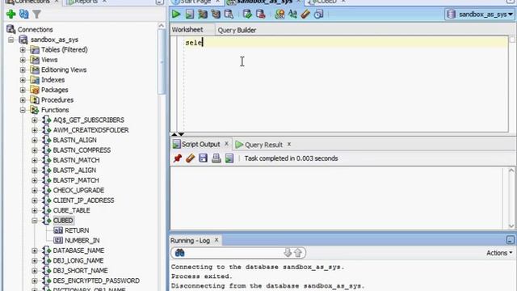Select the CUBED function in tree
This screenshot has width=517, height=291.
(x=63, y=221)
